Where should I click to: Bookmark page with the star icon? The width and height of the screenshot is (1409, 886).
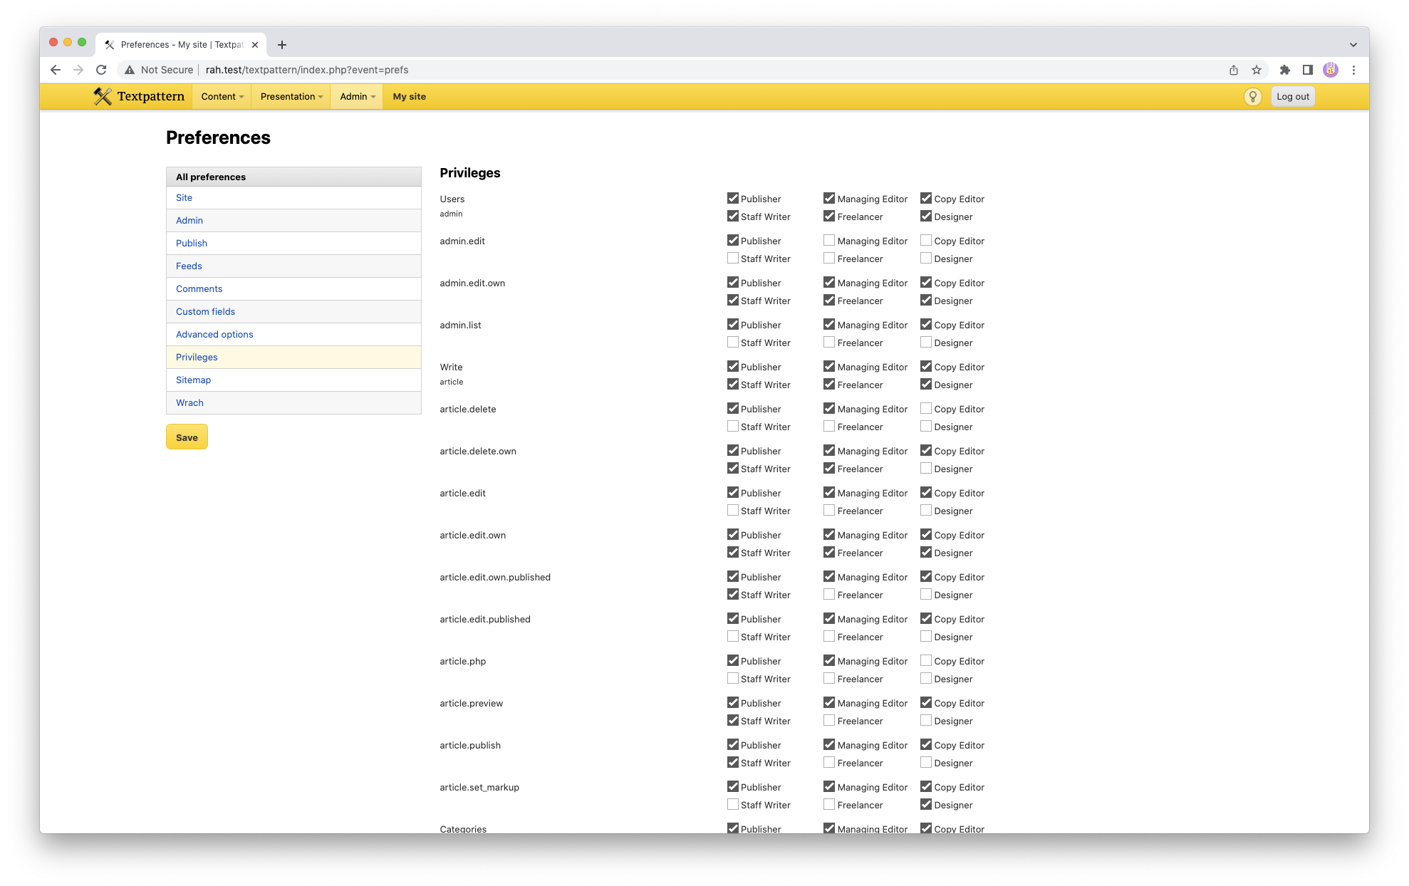tap(1257, 70)
